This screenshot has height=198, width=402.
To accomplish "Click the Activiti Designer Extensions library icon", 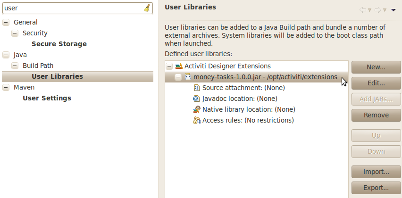I will tap(179, 66).
